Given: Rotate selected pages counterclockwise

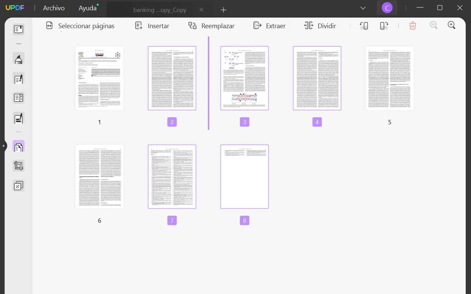Looking at the screenshot, I should 364,26.
